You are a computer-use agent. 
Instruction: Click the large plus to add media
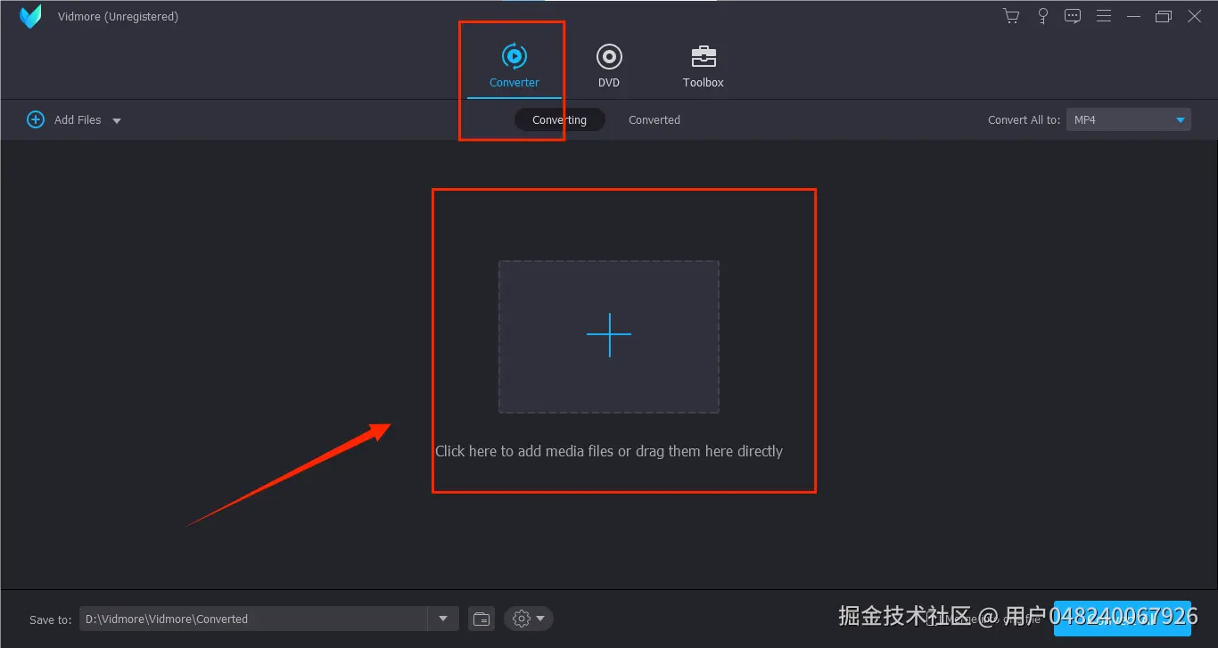(609, 335)
